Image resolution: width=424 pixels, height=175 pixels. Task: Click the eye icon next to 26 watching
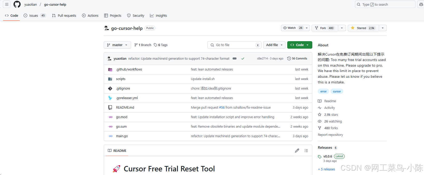pos(320,121)
